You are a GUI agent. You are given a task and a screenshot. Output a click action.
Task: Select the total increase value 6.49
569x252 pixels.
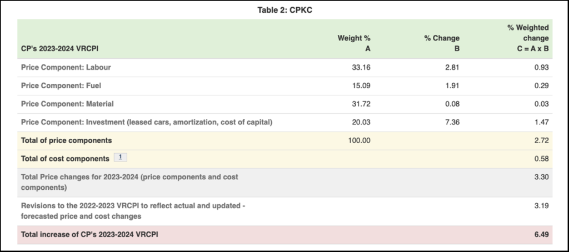(541, 235)
